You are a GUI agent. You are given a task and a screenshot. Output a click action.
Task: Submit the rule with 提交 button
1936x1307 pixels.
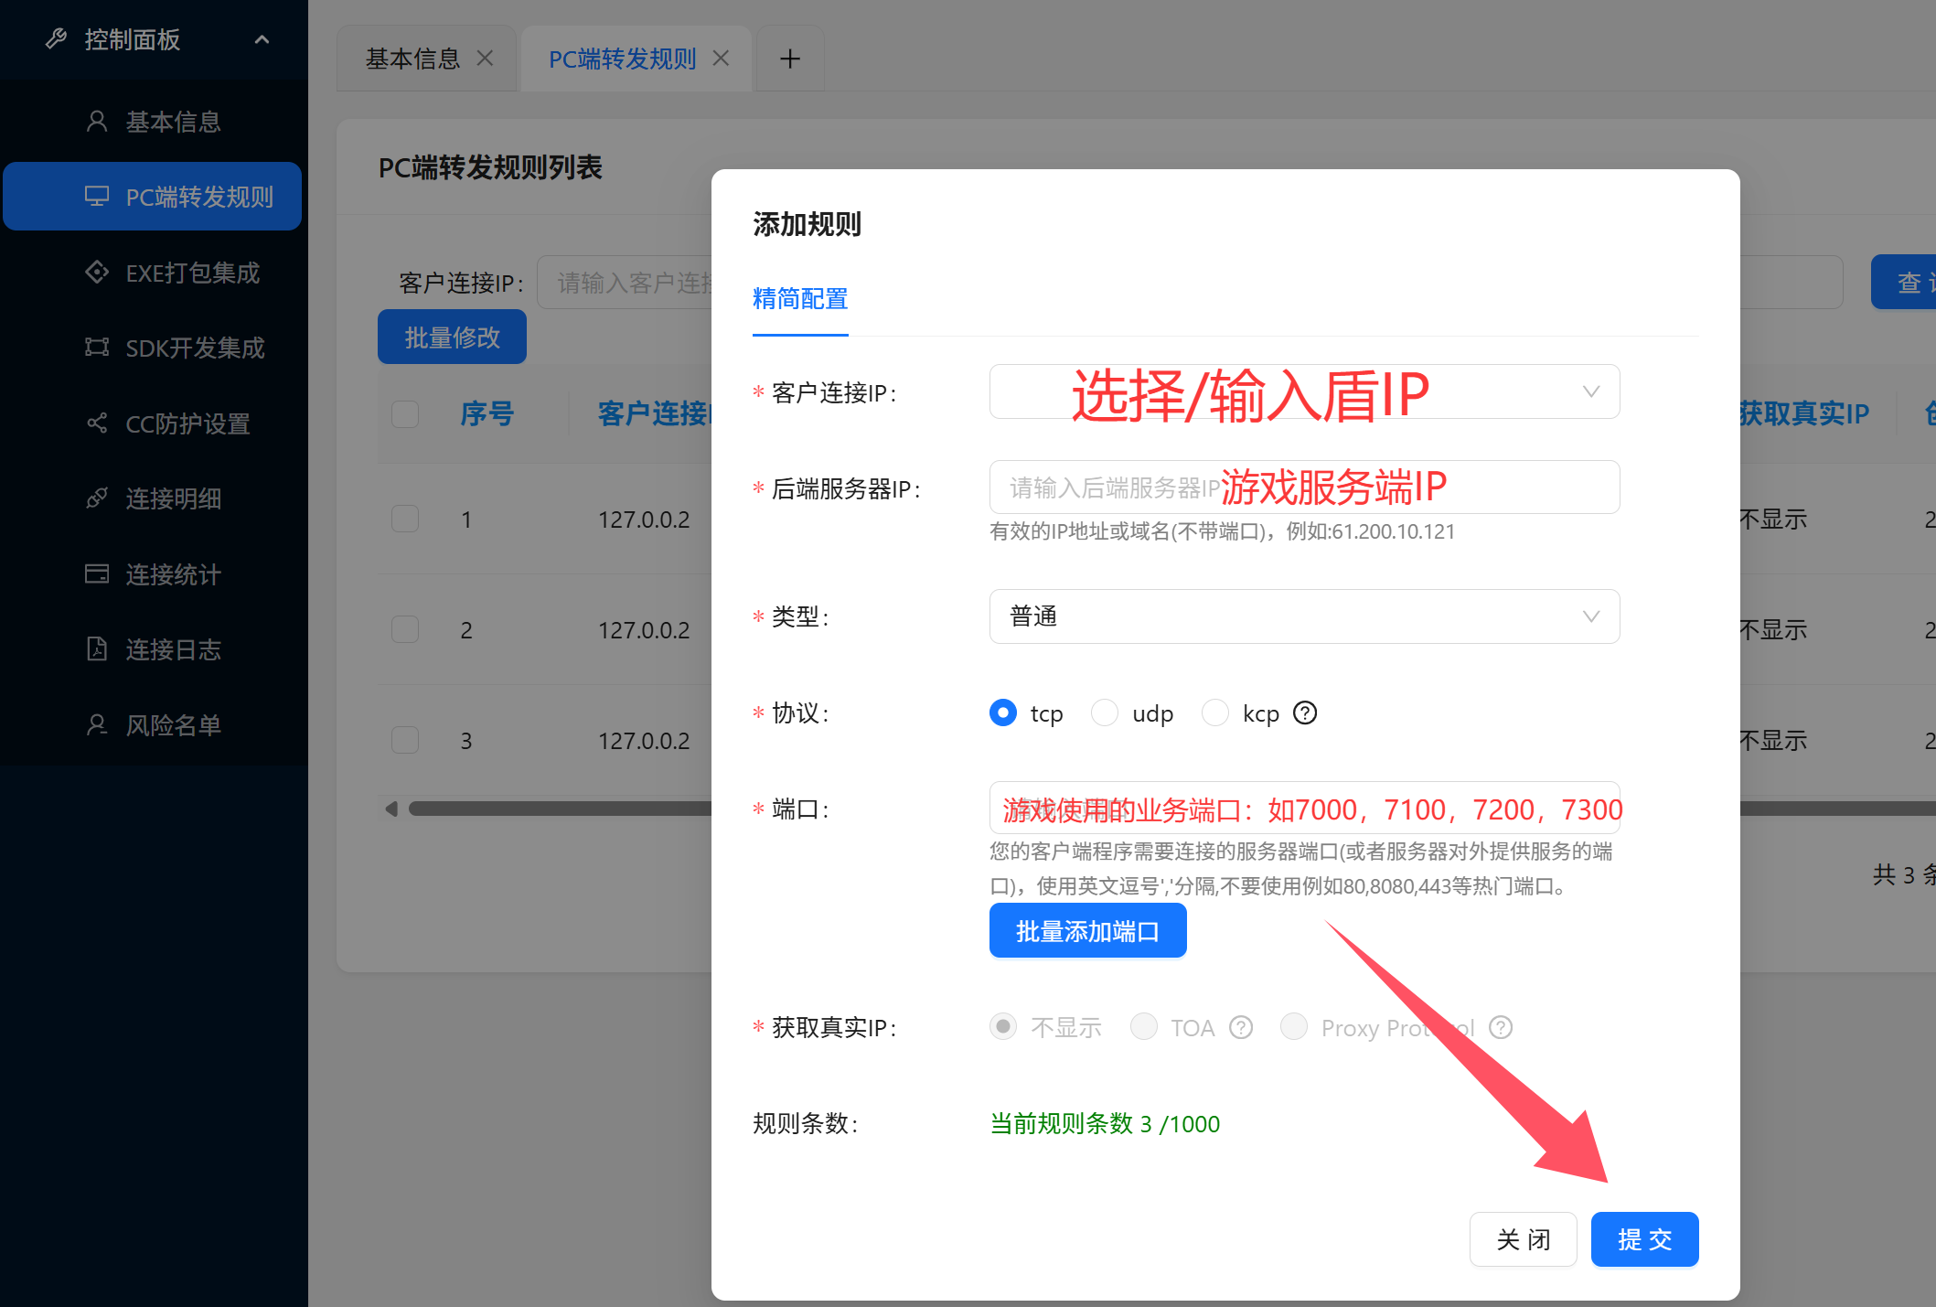[1643, 1238]
